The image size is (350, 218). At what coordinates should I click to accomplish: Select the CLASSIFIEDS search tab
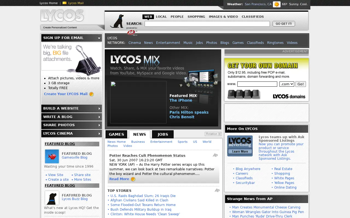253,17
